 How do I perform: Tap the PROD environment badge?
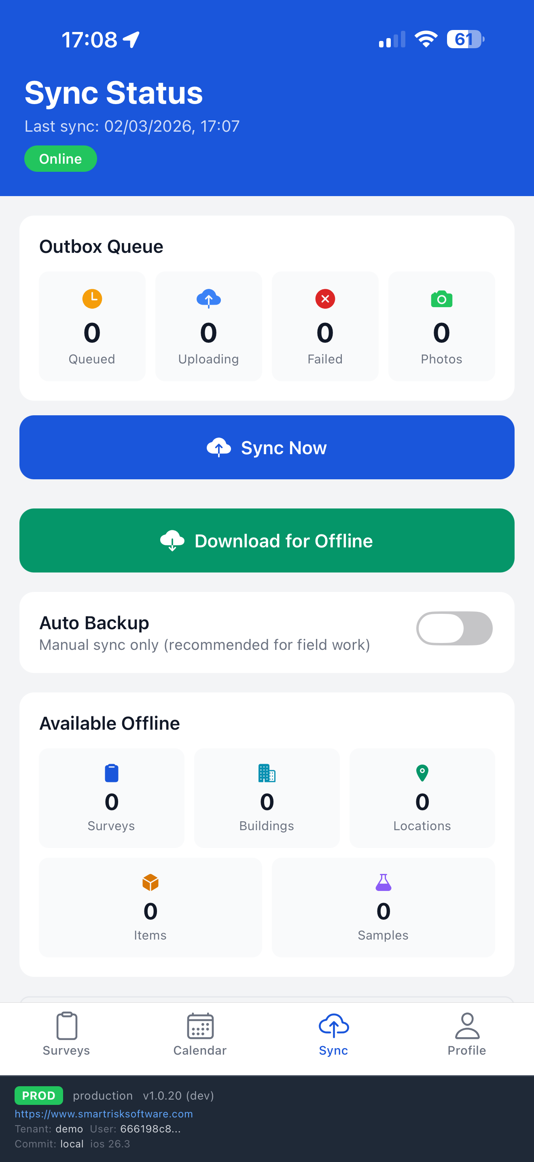pyautogui.click(x=39, y=1095)
